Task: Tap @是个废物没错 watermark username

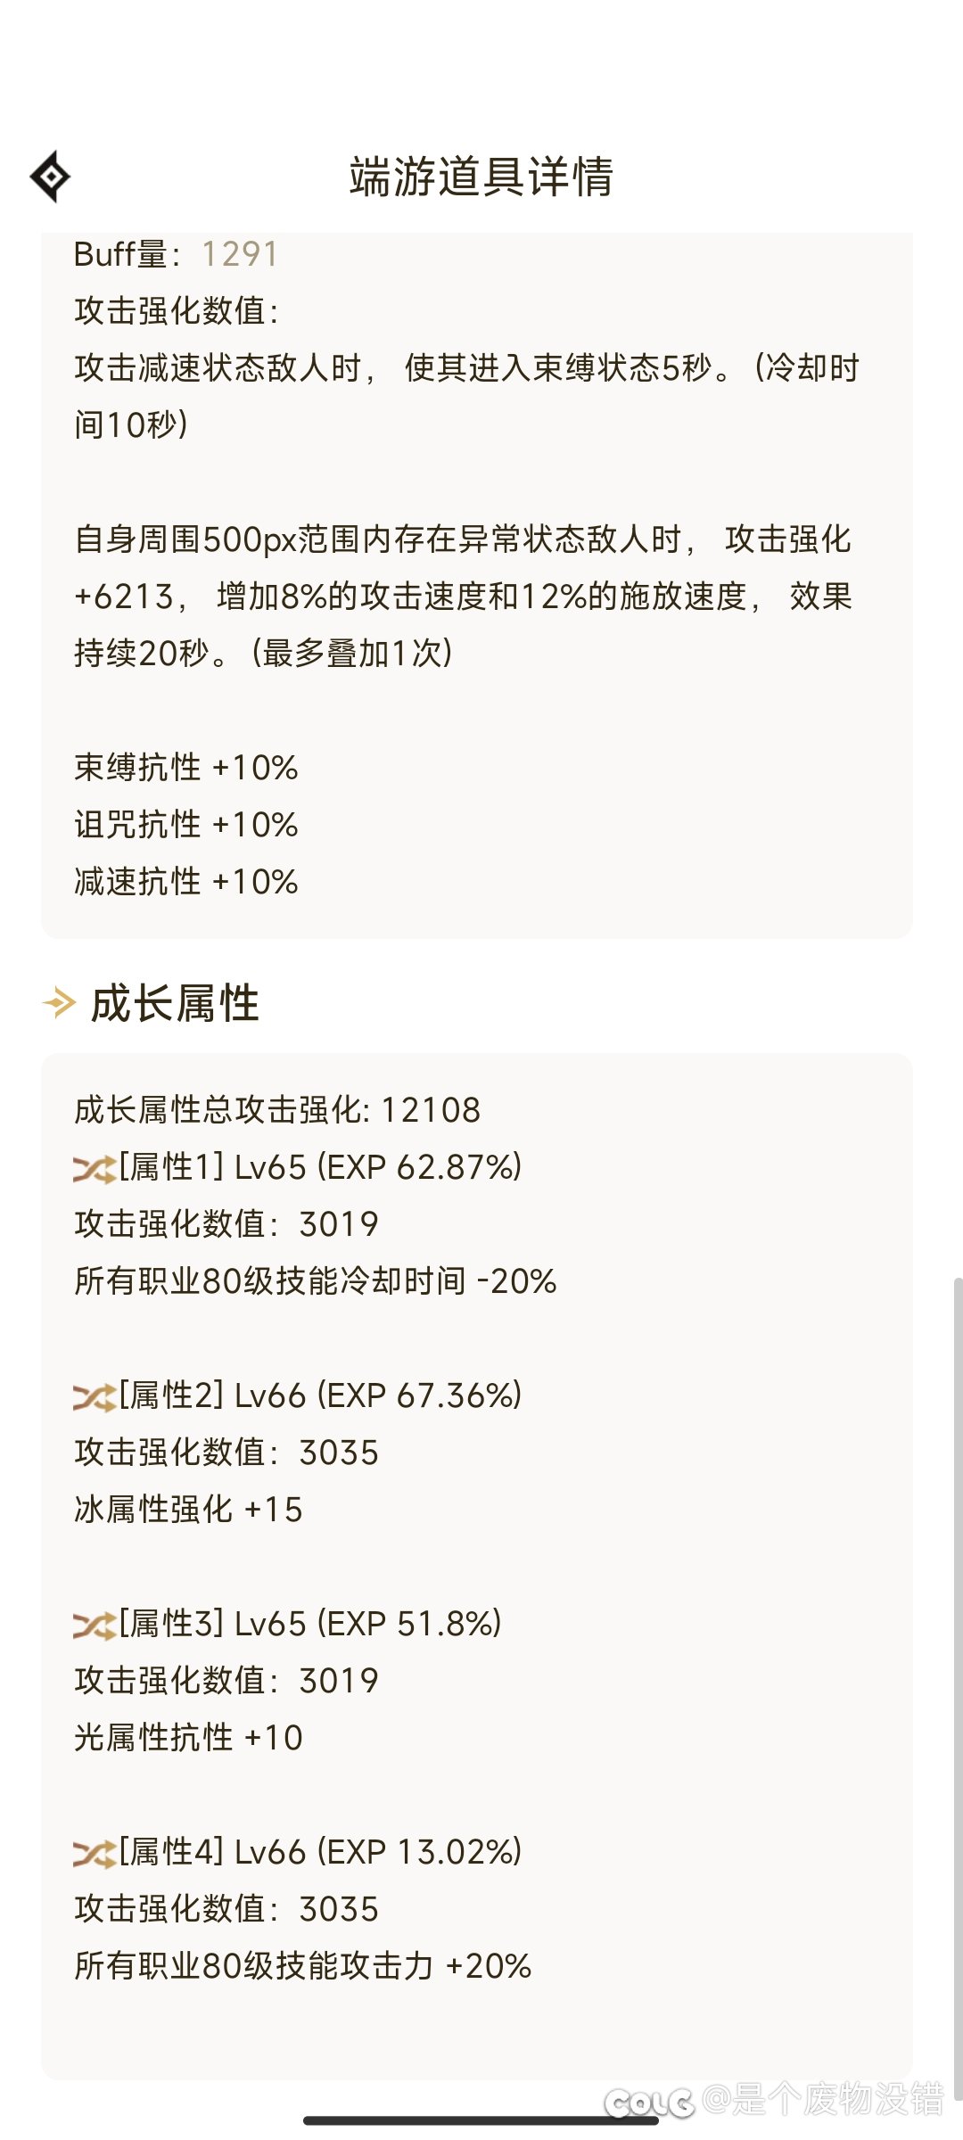Action: click(823, 2099)
